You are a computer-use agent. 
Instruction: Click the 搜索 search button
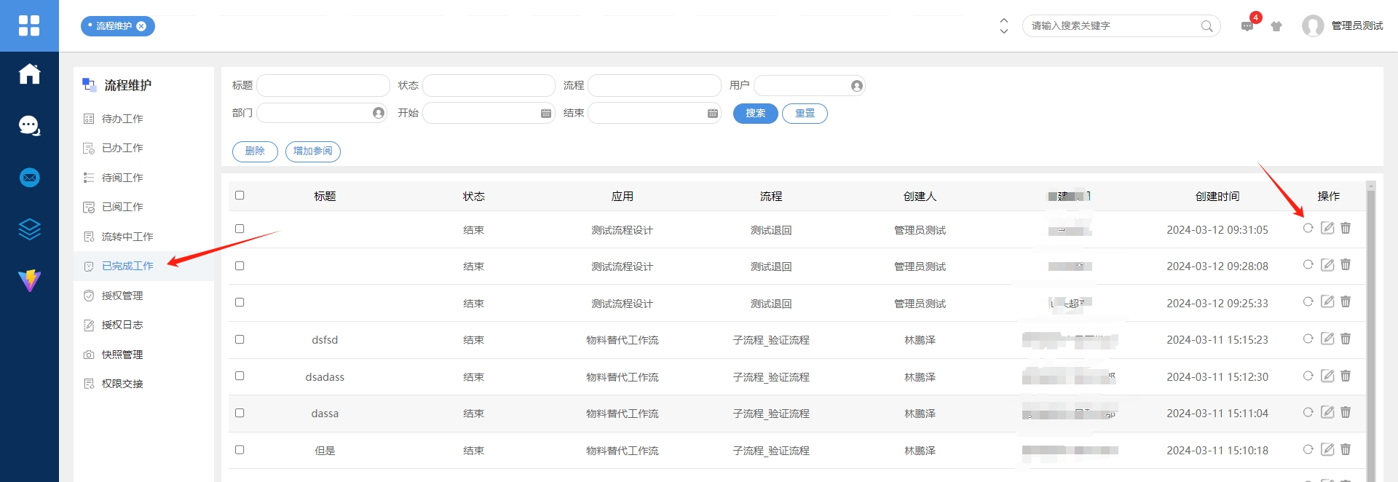click(x=755, y=114)
